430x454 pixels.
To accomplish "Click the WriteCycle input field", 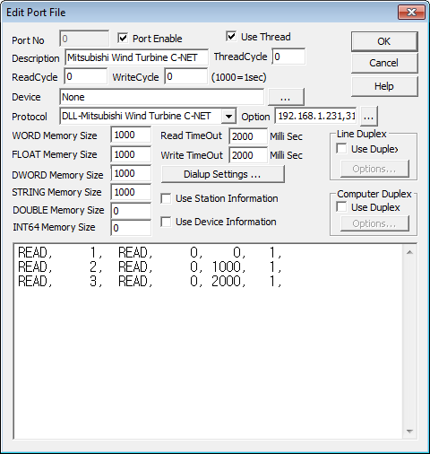I will tap(185, 76).
